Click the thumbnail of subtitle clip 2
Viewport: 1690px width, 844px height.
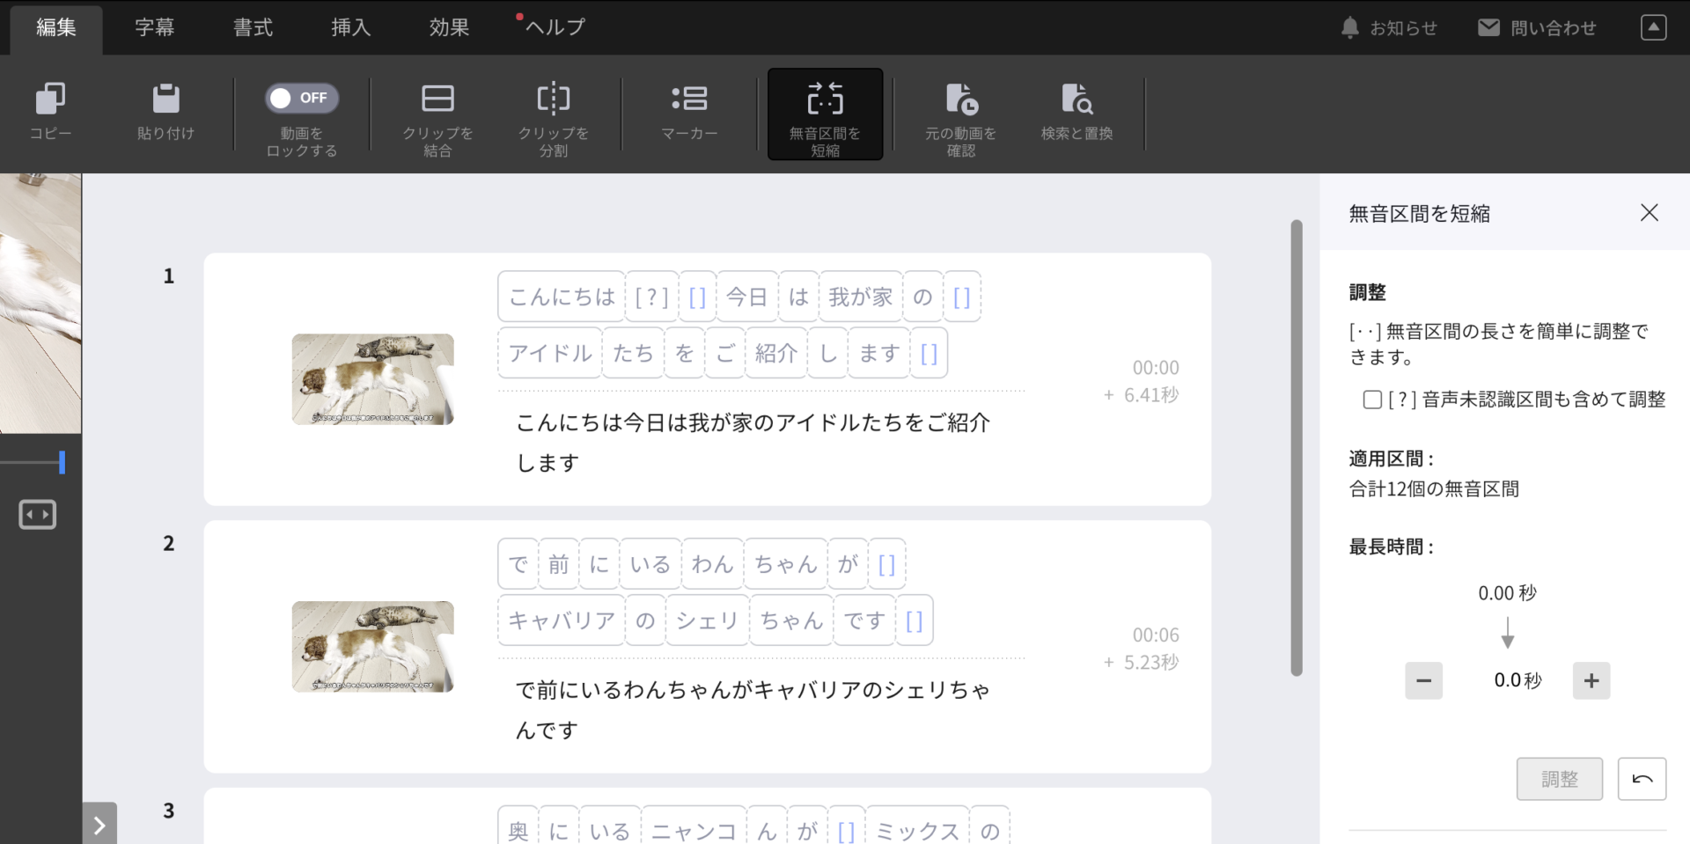tap(372, 647)
